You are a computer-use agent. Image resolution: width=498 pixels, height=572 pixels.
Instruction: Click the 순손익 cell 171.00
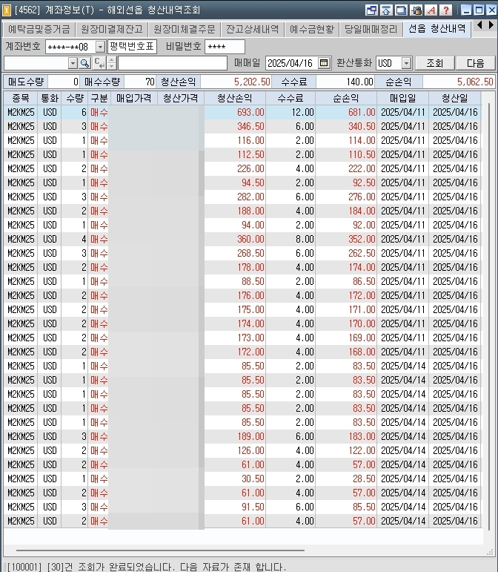click(x=346, y=309)
